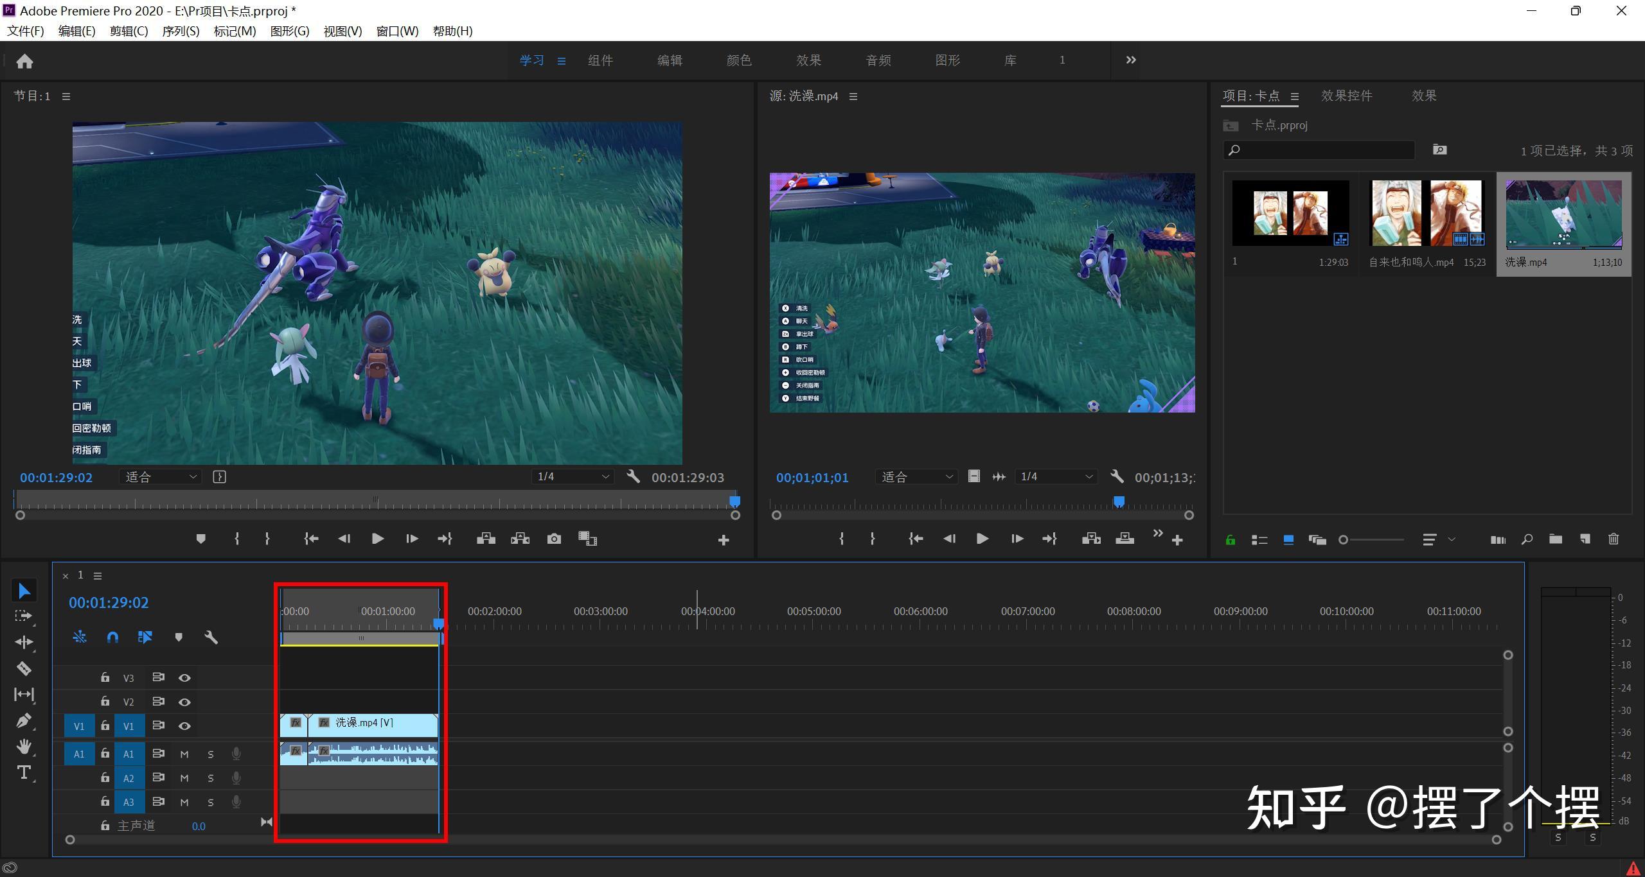The height and width of the screenshot is (877, 1645).
Task: Switch to the 编辑 workspace tab
Action: pos(670,60)
